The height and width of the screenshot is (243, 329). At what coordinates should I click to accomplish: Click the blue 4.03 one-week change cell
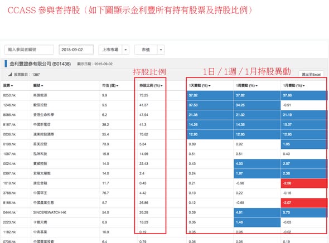[x=257, y=163]
